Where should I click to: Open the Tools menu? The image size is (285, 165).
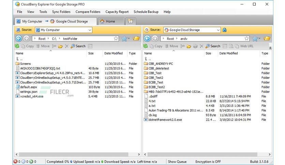43,12
